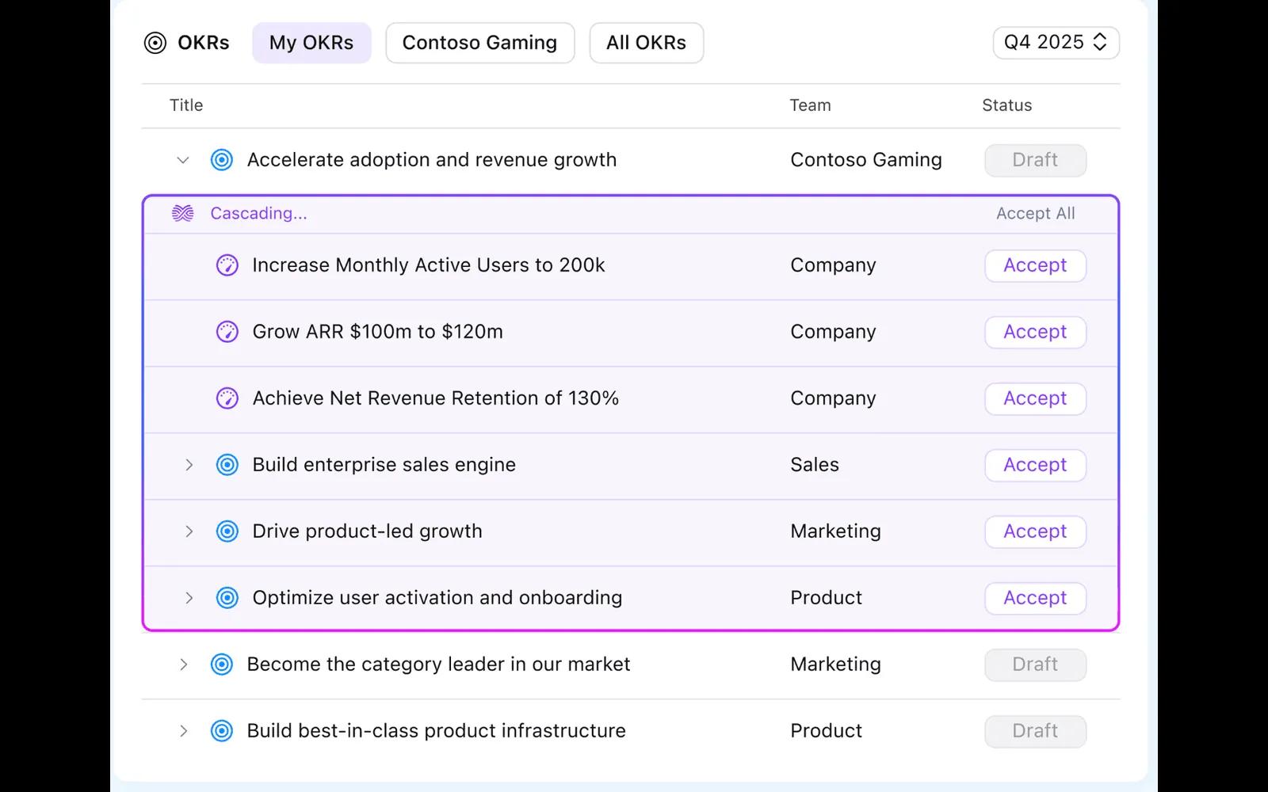Click the Cascading AI sparkle icon

(x=183, y=213)
